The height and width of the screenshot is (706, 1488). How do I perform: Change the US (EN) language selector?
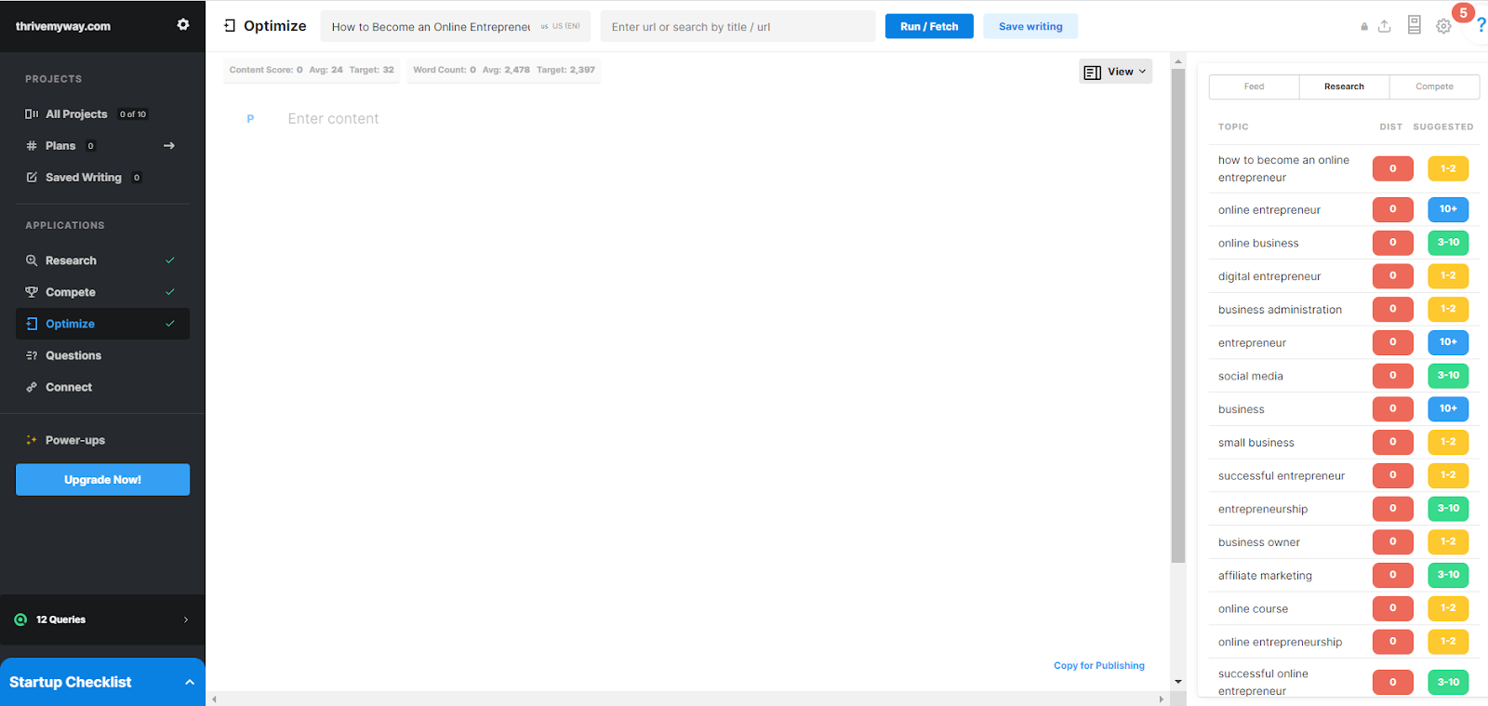(561, 26)
